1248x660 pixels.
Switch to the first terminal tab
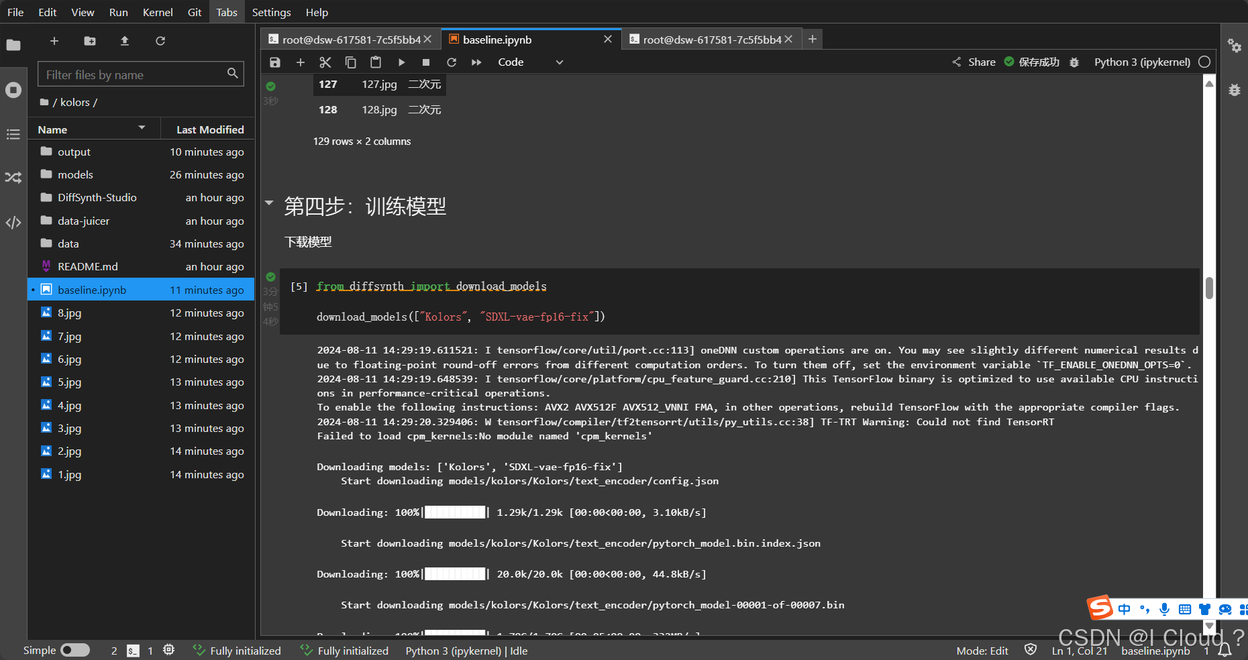(x=346, y=39)
